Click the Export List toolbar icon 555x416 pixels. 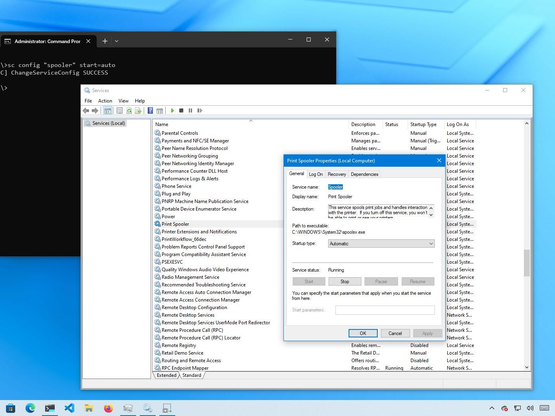point(138,110)
